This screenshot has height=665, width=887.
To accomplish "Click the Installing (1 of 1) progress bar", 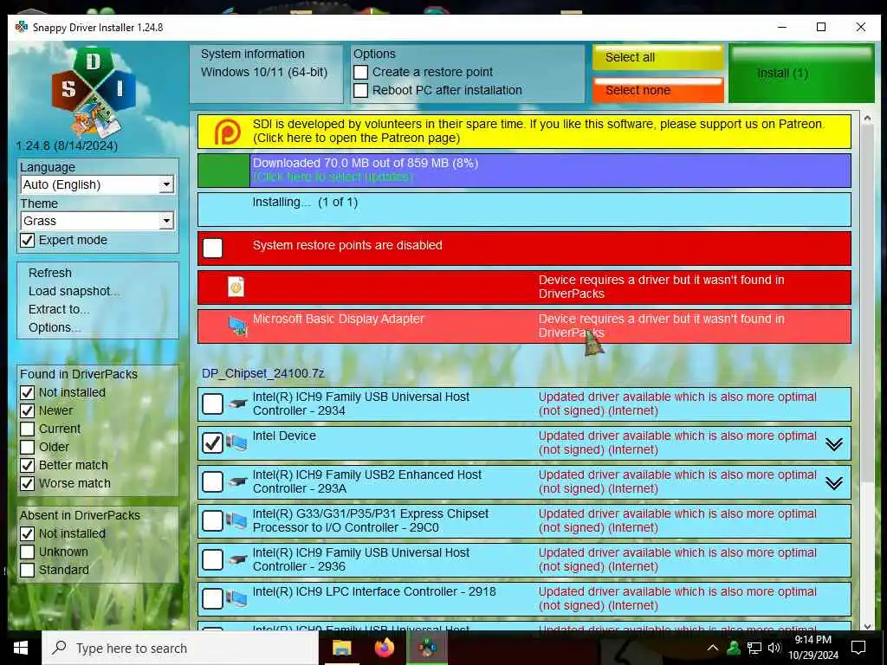I will [524, 210].
